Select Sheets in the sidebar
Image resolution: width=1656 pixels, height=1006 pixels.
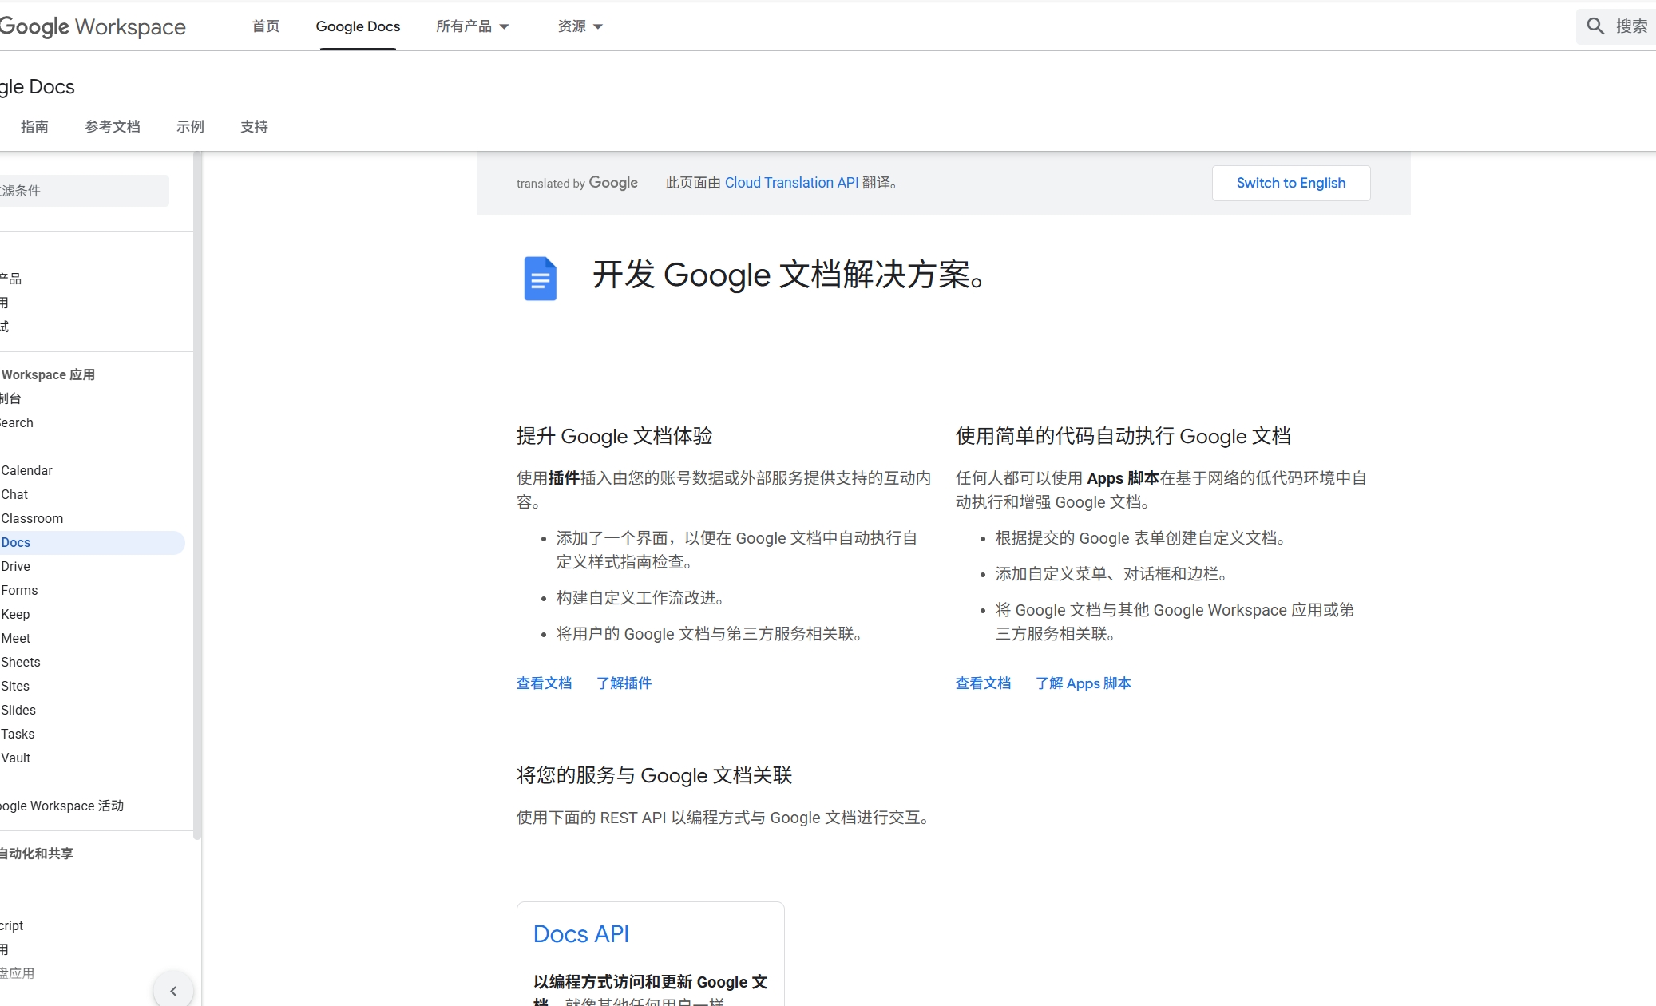tap(20, 662)
